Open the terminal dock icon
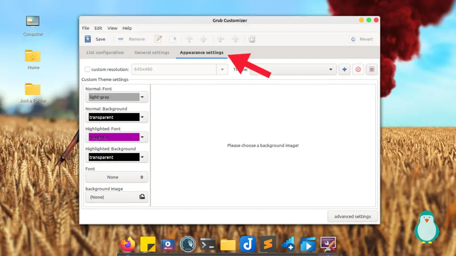 pos(208,244)
